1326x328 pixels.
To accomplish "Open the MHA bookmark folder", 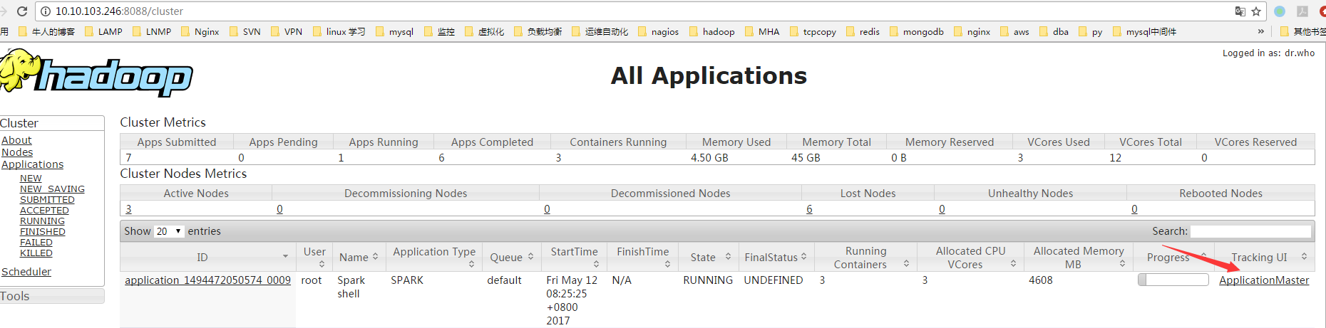I will [761, 31].
